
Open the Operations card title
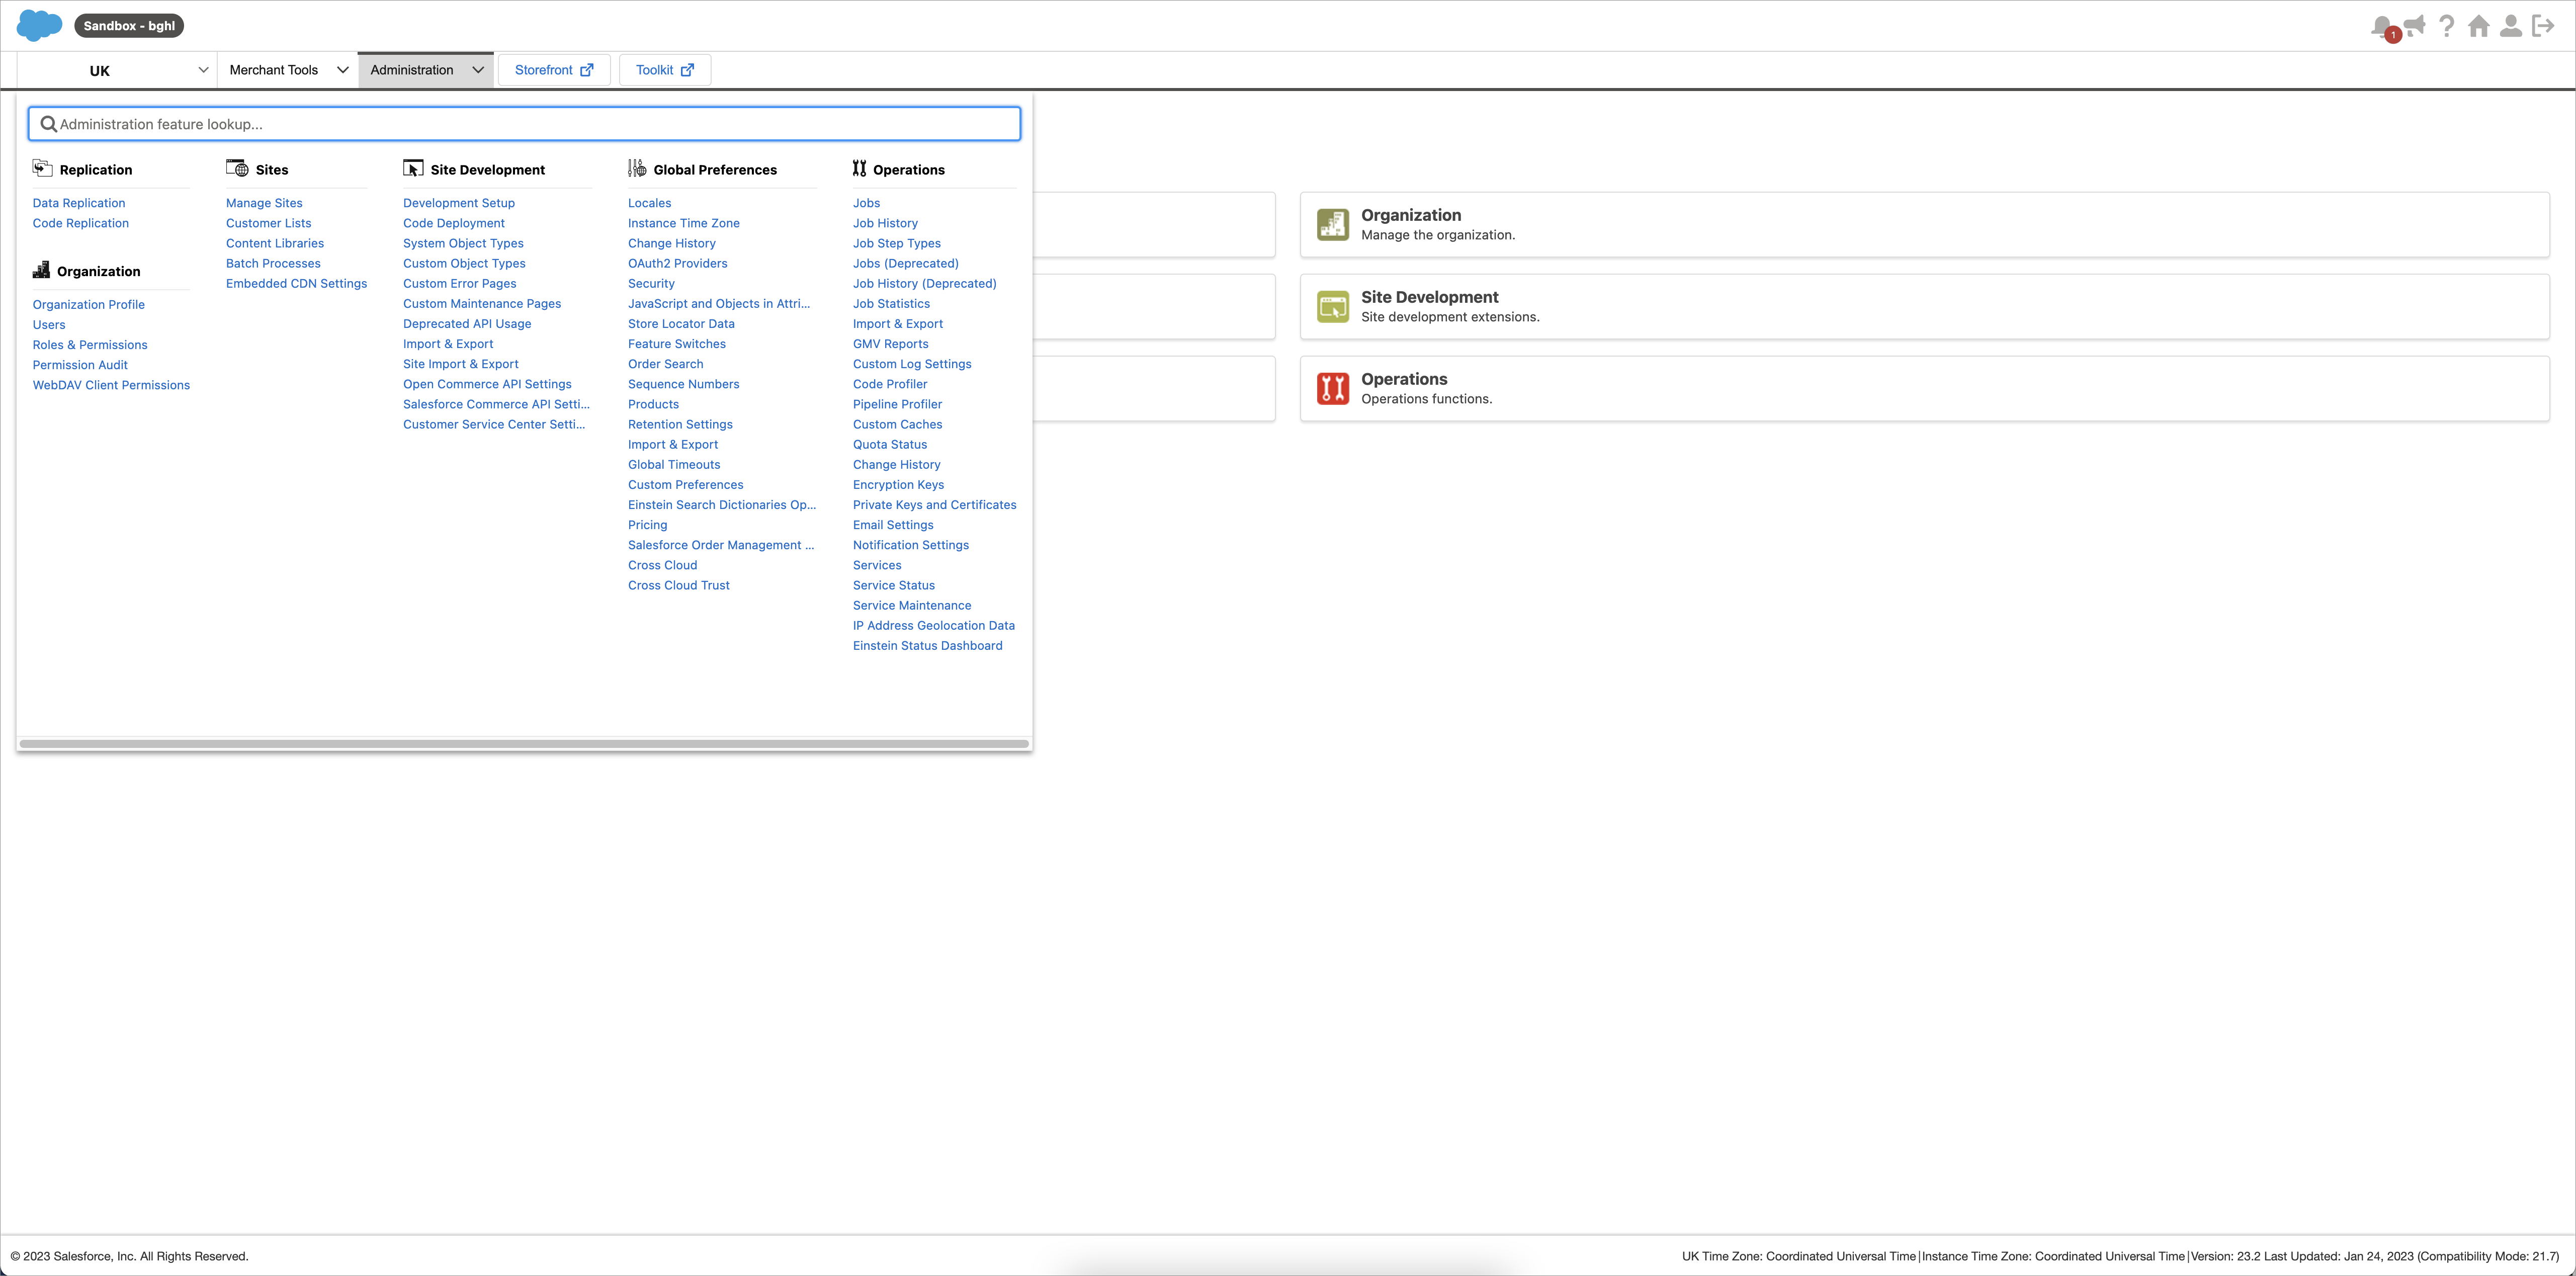coord(1404,379)
